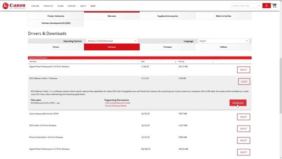Click Picture Style Editor 1.25.0 row title
The height and width of the screenshot is (159, 282).
point(46,137)
